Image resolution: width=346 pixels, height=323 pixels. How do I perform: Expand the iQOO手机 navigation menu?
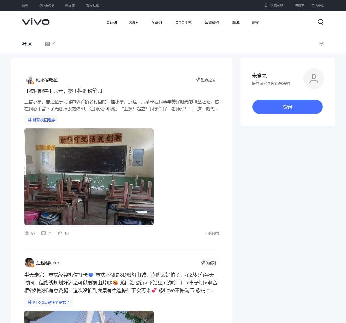click(183, 22)
